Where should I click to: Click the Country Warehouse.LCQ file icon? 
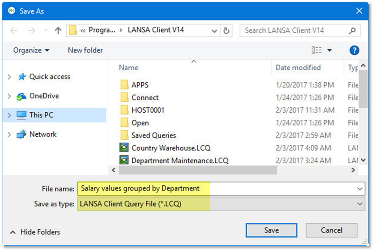pos(124,147)
